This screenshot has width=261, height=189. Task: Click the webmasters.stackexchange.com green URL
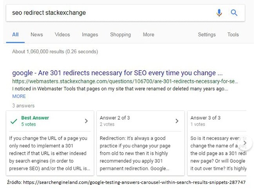pyautogui.click(x=125, y=82)
